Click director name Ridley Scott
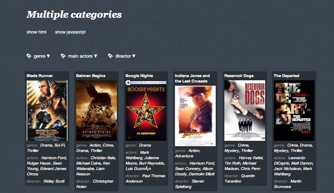The height and width of the screenshot is (193, 334). click(x=54, y=181)
